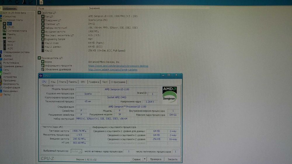Click the Память memory icon in sidebar

(x=4, y=34)
